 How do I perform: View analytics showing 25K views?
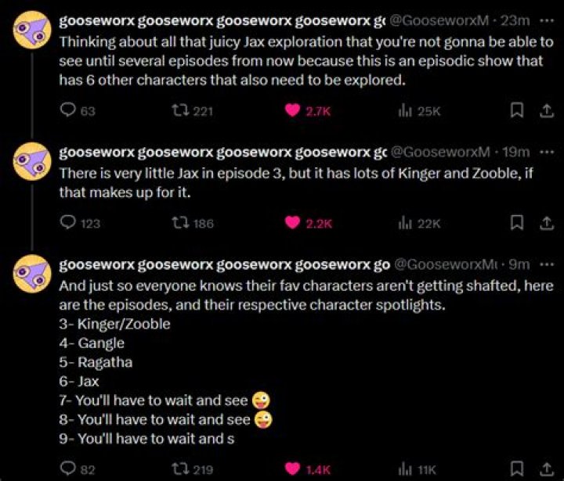coord(406,111)
